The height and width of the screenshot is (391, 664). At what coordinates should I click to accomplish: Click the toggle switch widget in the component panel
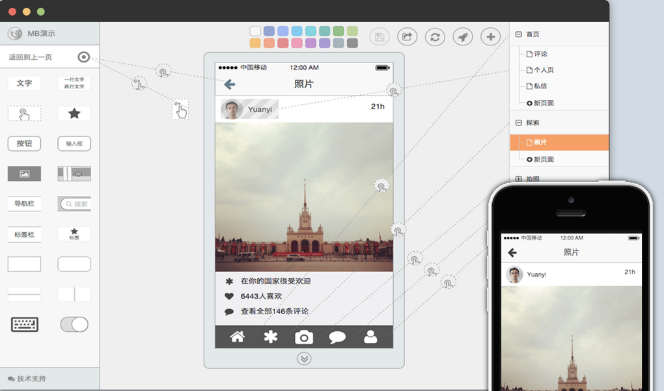tap(74, 324)
